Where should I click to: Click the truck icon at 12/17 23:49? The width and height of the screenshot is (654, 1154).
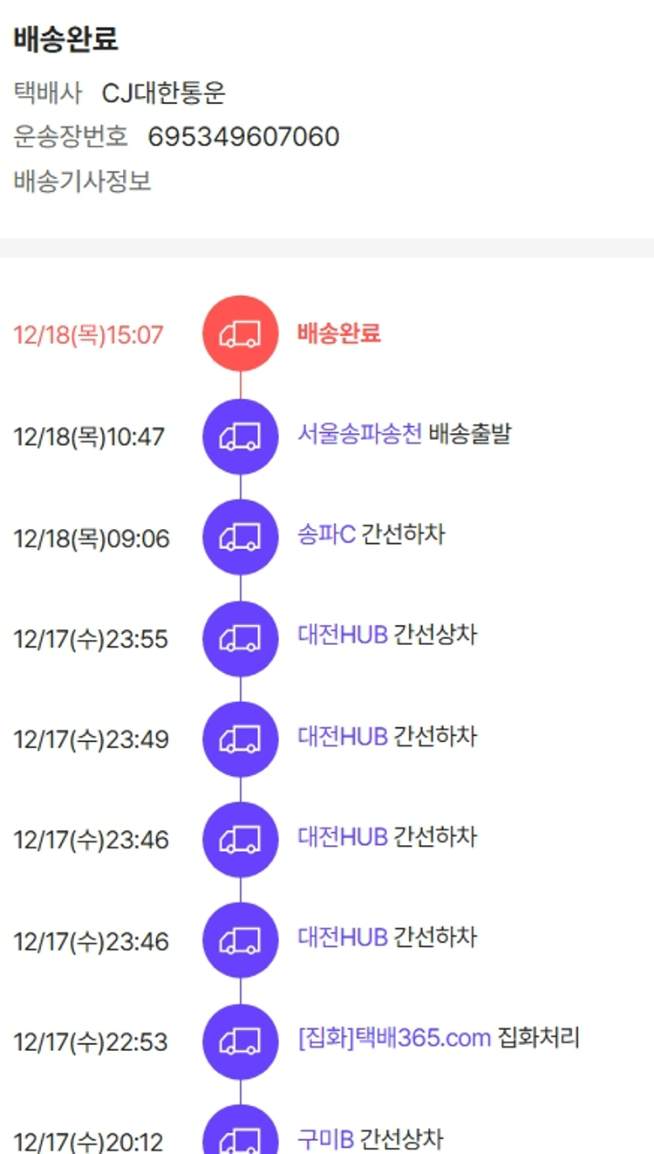(x=240, y=739)
